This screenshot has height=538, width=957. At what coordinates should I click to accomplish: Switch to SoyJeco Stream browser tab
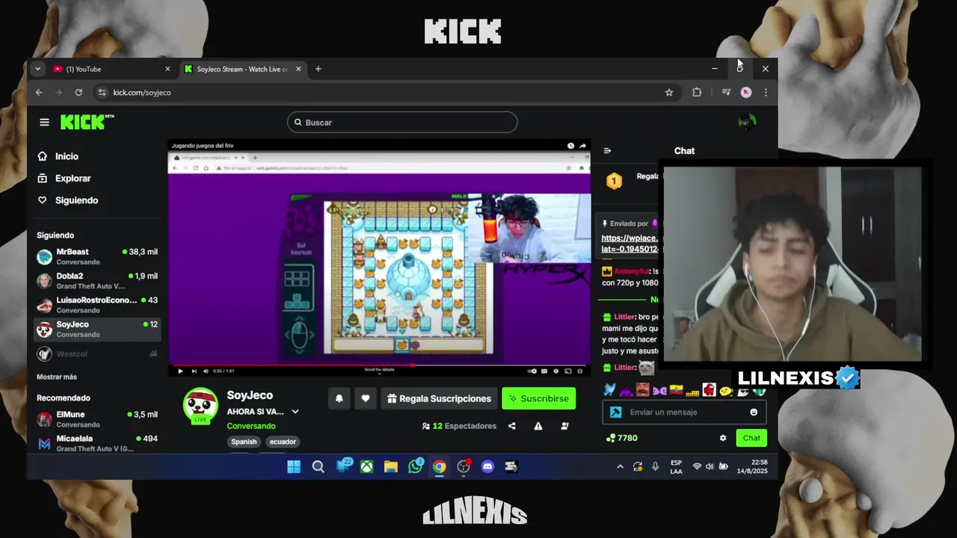[243, 69]
